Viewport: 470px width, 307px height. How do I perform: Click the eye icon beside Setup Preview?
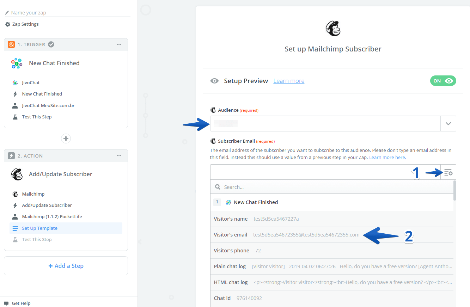(214, 81)
